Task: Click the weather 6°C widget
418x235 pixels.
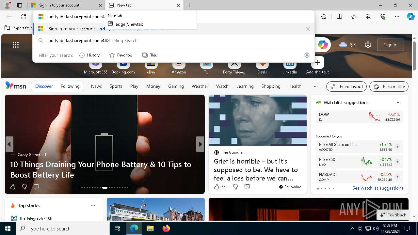Action: [348, 45]
